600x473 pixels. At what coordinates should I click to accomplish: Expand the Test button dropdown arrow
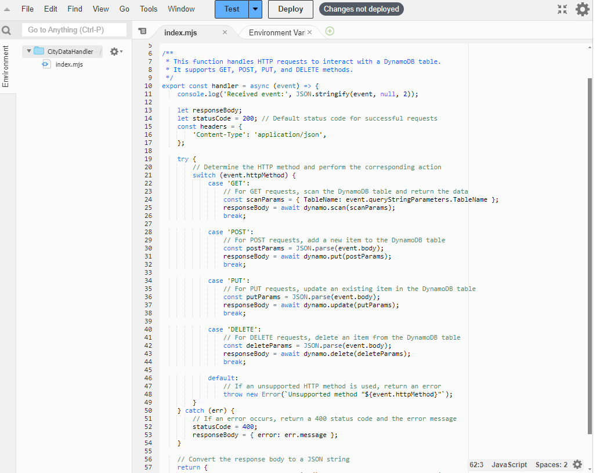[255, 9]
